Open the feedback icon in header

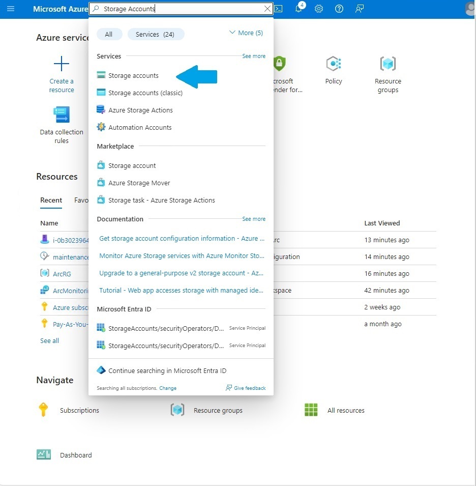359,9
